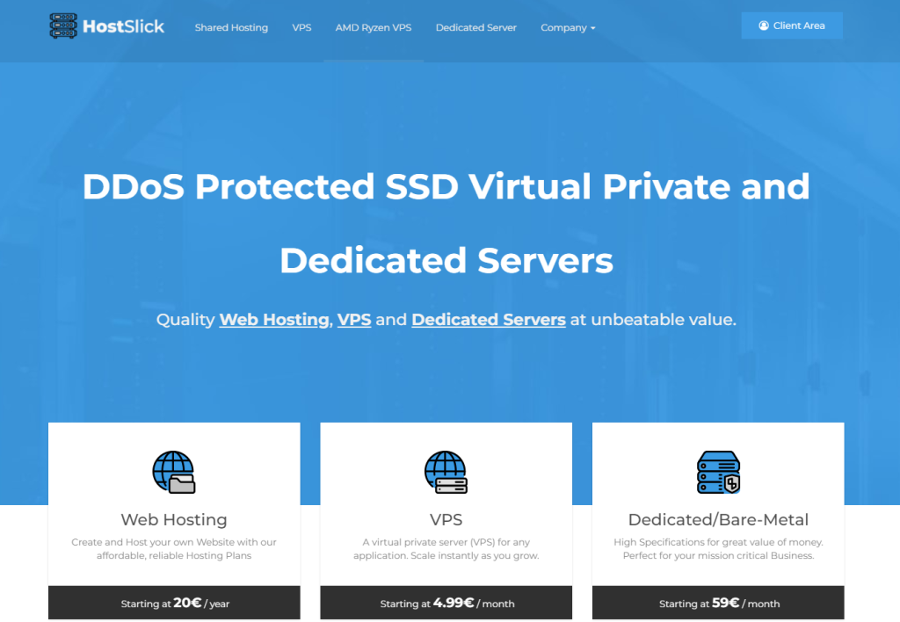Open Shared Hosting in the navigation bar
Screen dimensions: 900x622
[x=231, y=28]
